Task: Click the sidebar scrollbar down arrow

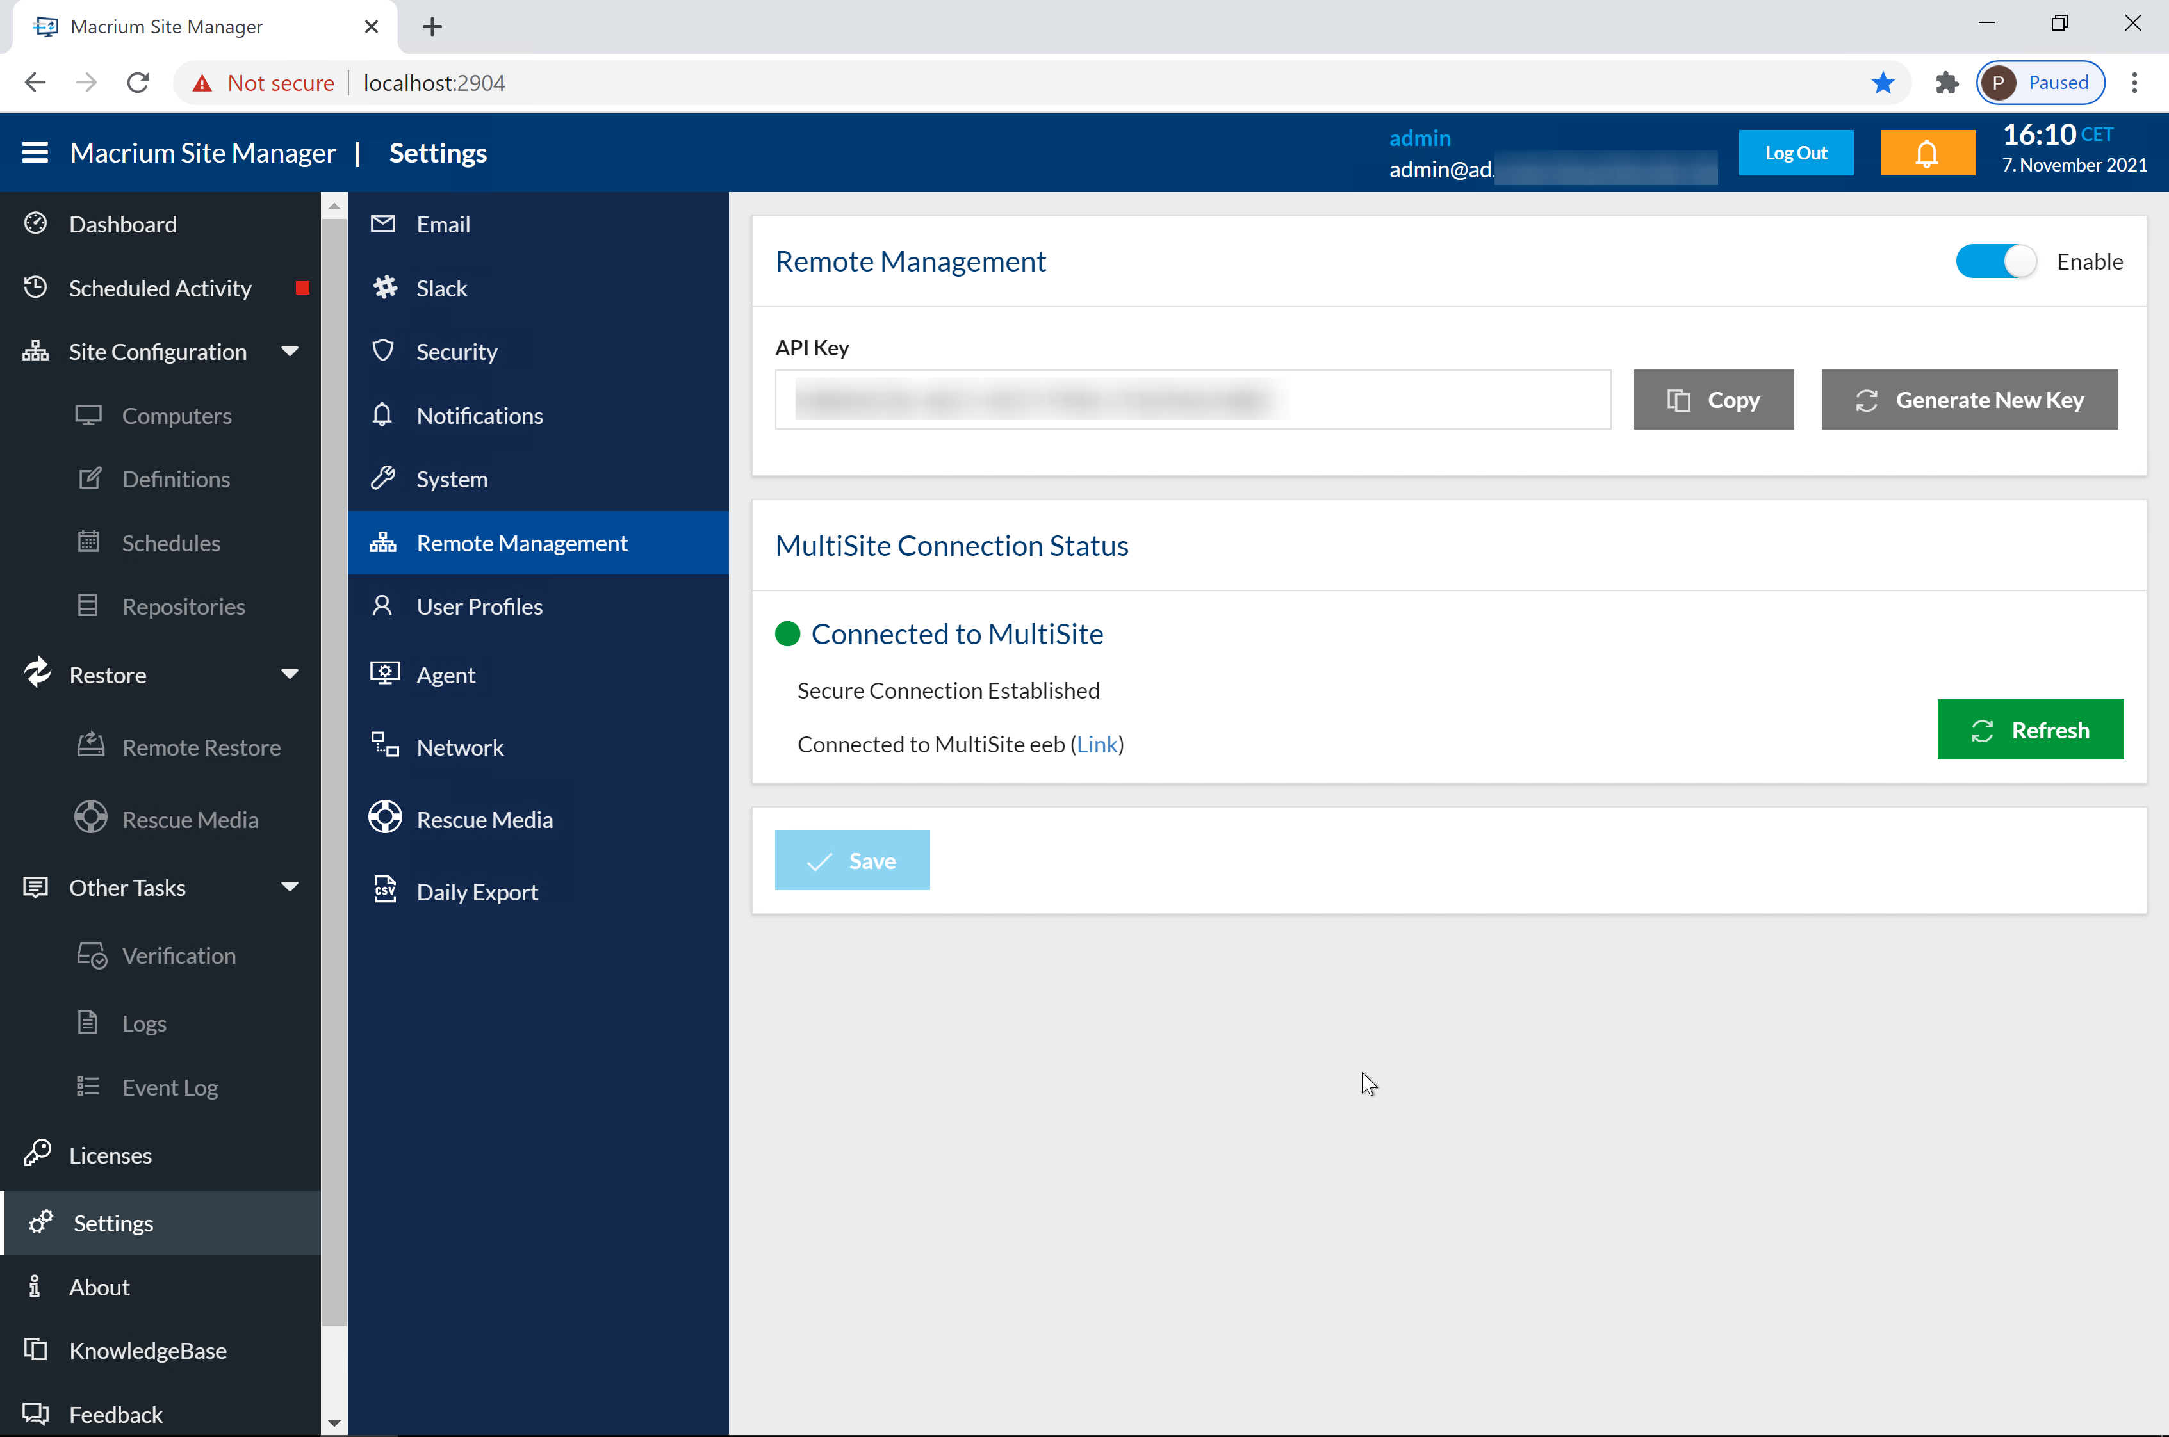Action: (x=334, y=1424)
